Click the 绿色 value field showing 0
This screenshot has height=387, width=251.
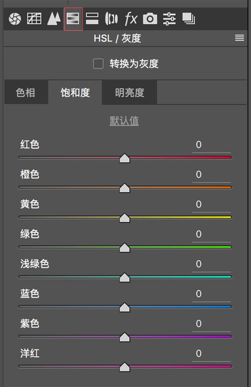198,234
